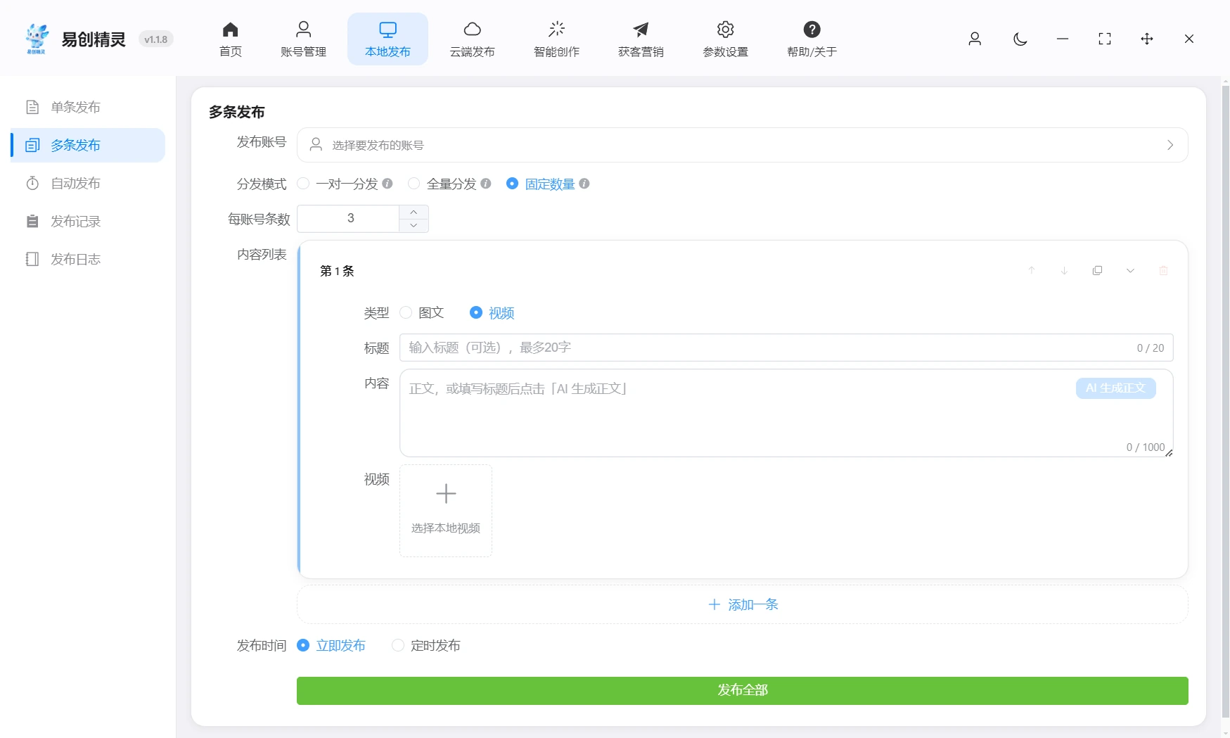Click the 内容 text area

786,413
